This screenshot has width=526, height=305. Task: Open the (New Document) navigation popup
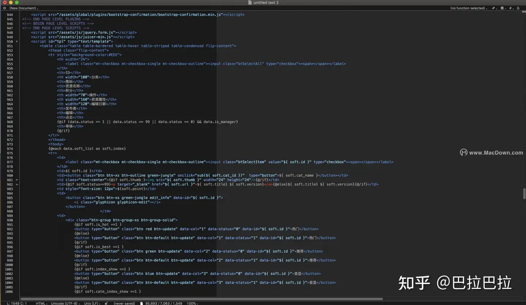(24, 8)
